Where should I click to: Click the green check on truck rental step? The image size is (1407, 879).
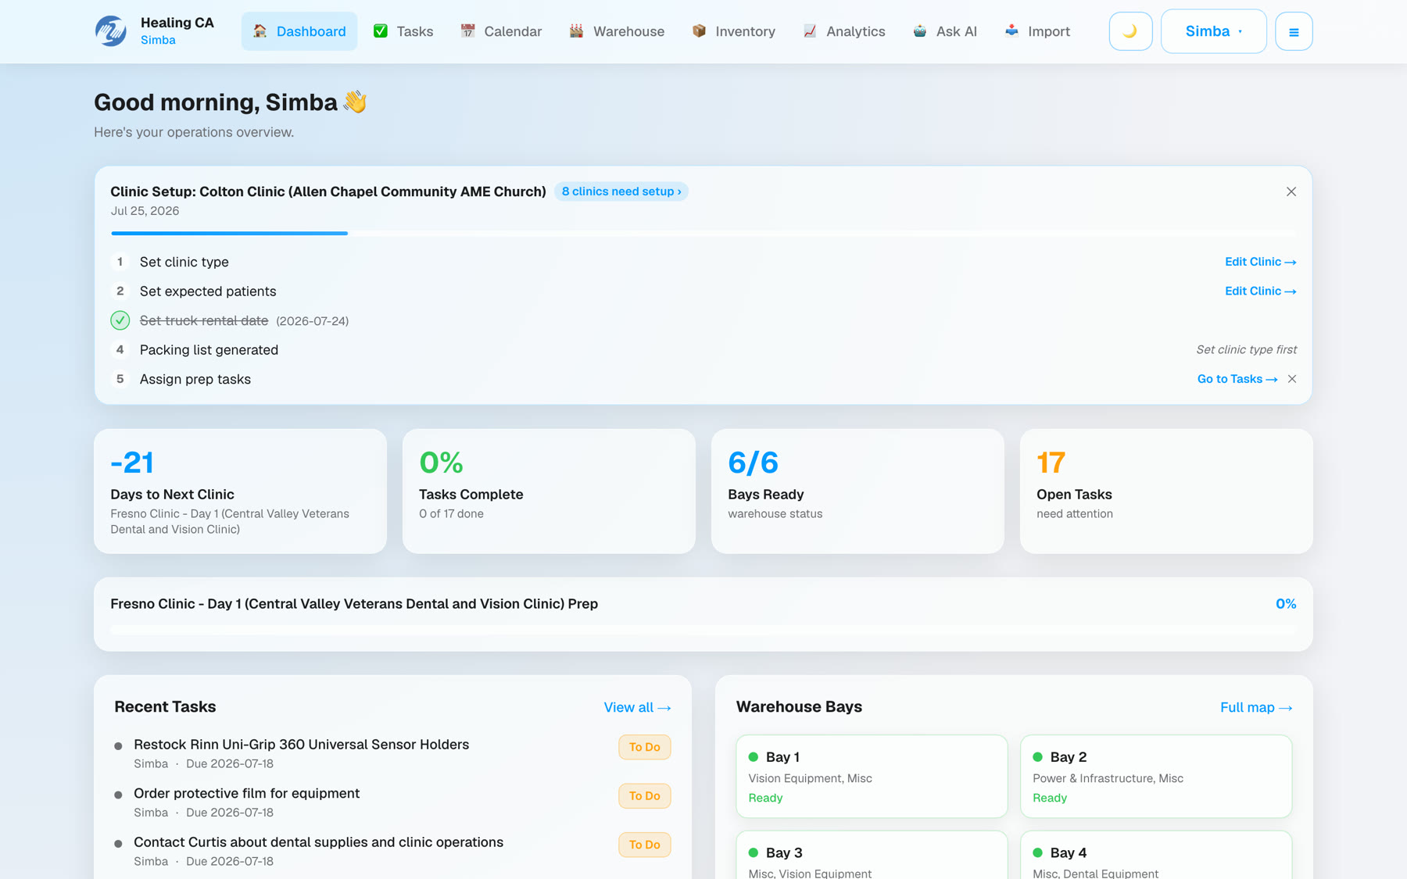click(120, 320)
